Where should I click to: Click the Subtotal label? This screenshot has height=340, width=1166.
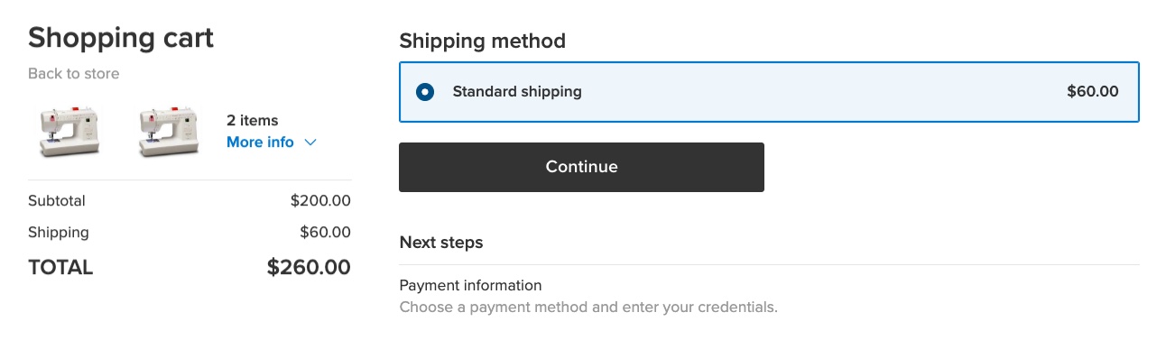tap(57, 201)
